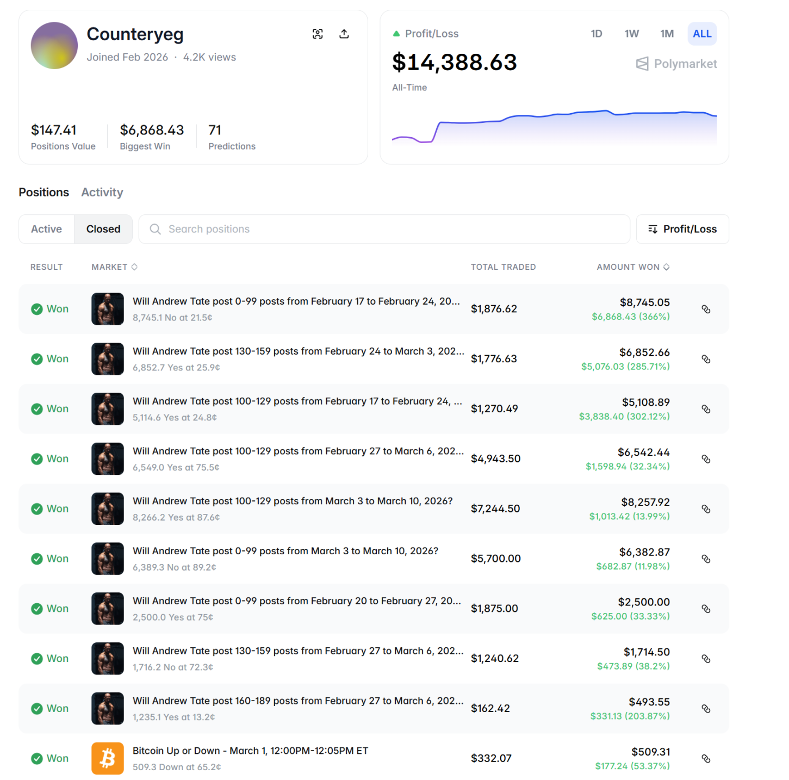Screen dimensions: 789x780
Task: Open the Andrew Tate March 3 100-129 market
Action: point(293,501)
